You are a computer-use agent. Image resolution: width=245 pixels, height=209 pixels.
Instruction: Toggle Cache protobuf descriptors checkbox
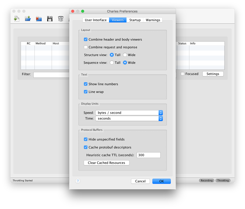(86, 147)
